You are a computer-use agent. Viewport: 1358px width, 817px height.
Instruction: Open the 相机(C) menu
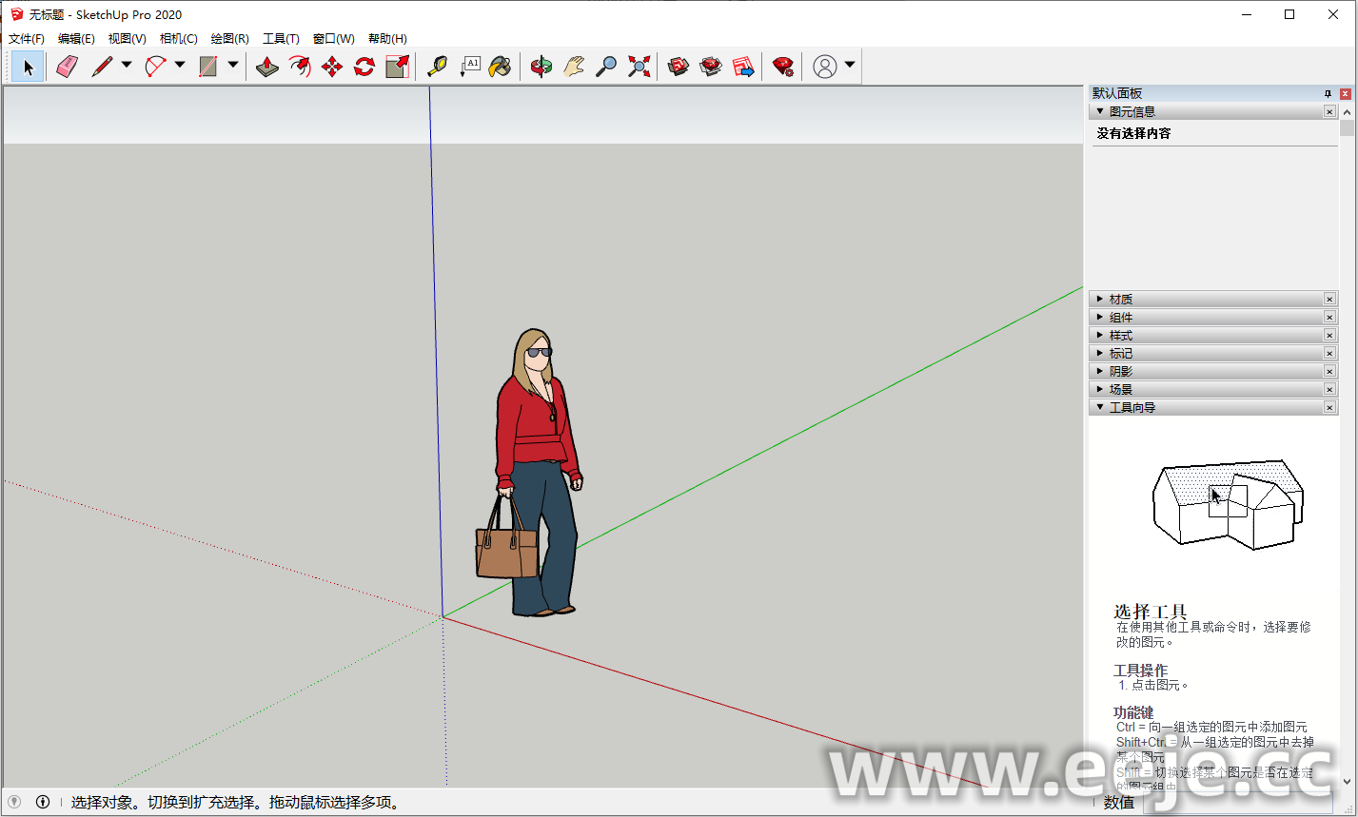(179, 39)
